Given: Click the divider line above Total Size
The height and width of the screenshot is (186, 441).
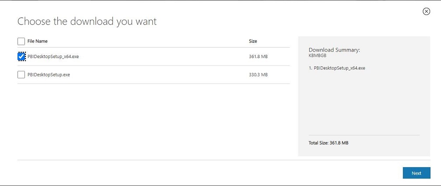Looking at the screenshot, I should click(364, 135).
